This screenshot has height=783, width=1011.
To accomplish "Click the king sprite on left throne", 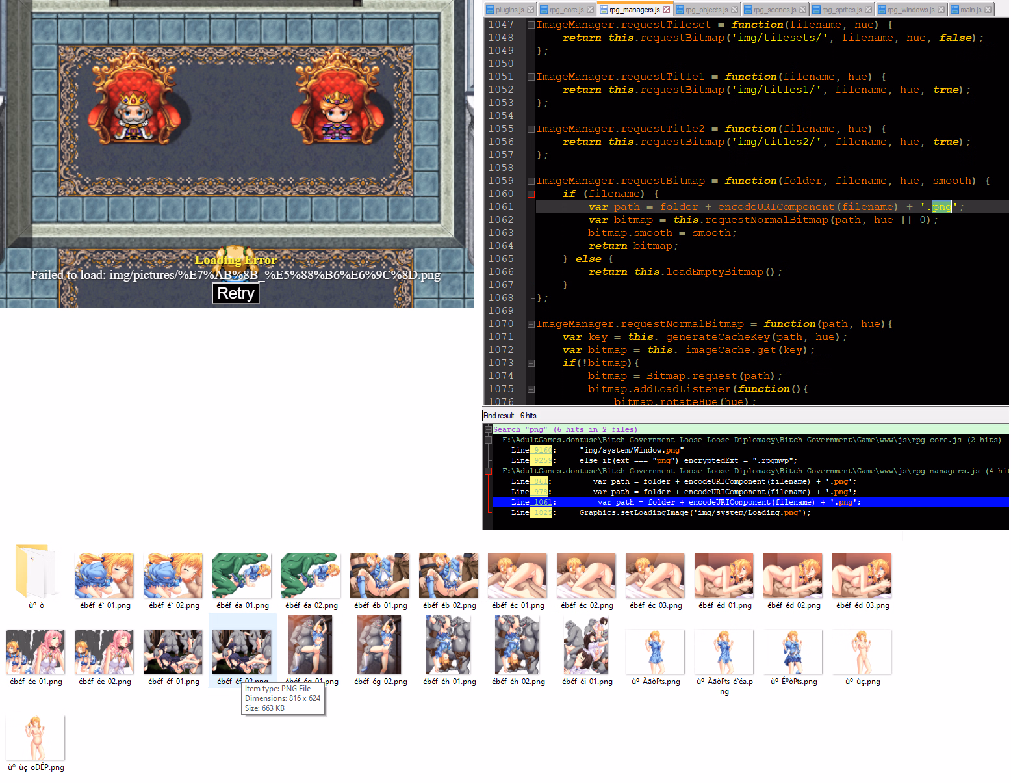I will 134,116.
